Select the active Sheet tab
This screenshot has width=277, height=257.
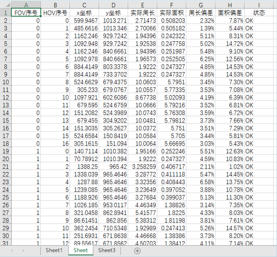[x=81, y=250]
